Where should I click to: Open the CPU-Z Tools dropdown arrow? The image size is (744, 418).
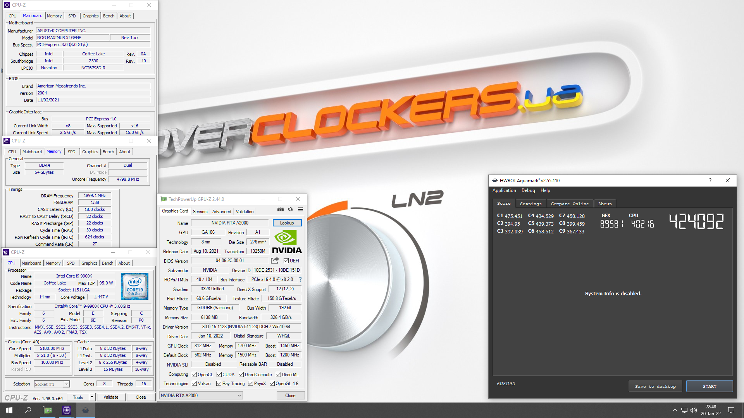(x=92, y=397)
